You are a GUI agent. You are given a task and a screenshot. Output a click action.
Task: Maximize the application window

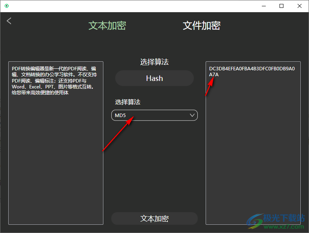(281, 6)
